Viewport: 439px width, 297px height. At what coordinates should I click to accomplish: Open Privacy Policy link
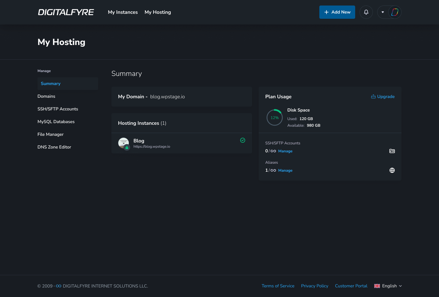[315, 286]
